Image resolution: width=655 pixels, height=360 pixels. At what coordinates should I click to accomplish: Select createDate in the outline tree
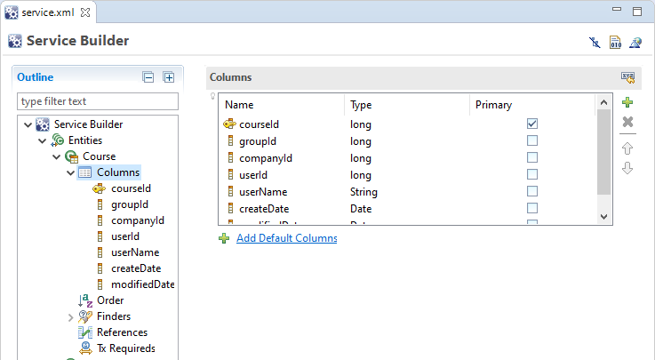[x=136, y=268]
